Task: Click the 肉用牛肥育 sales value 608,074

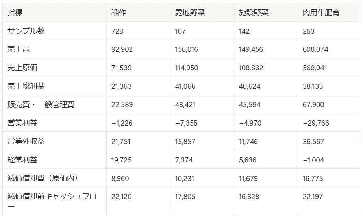Action: pos(315,49)
